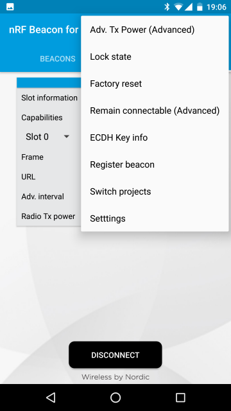This screenshot has width=231, height=411.
Task: Open the image notification icon
Action: coord(10,7)
